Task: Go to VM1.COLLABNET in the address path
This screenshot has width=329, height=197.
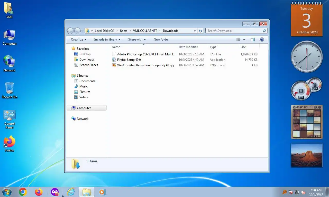Action: (x=145, y=31)
